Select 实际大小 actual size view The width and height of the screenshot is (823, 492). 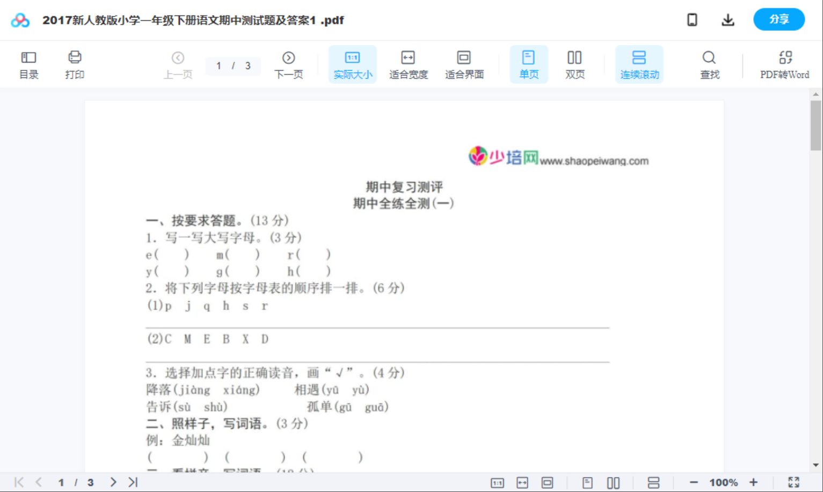352,64
